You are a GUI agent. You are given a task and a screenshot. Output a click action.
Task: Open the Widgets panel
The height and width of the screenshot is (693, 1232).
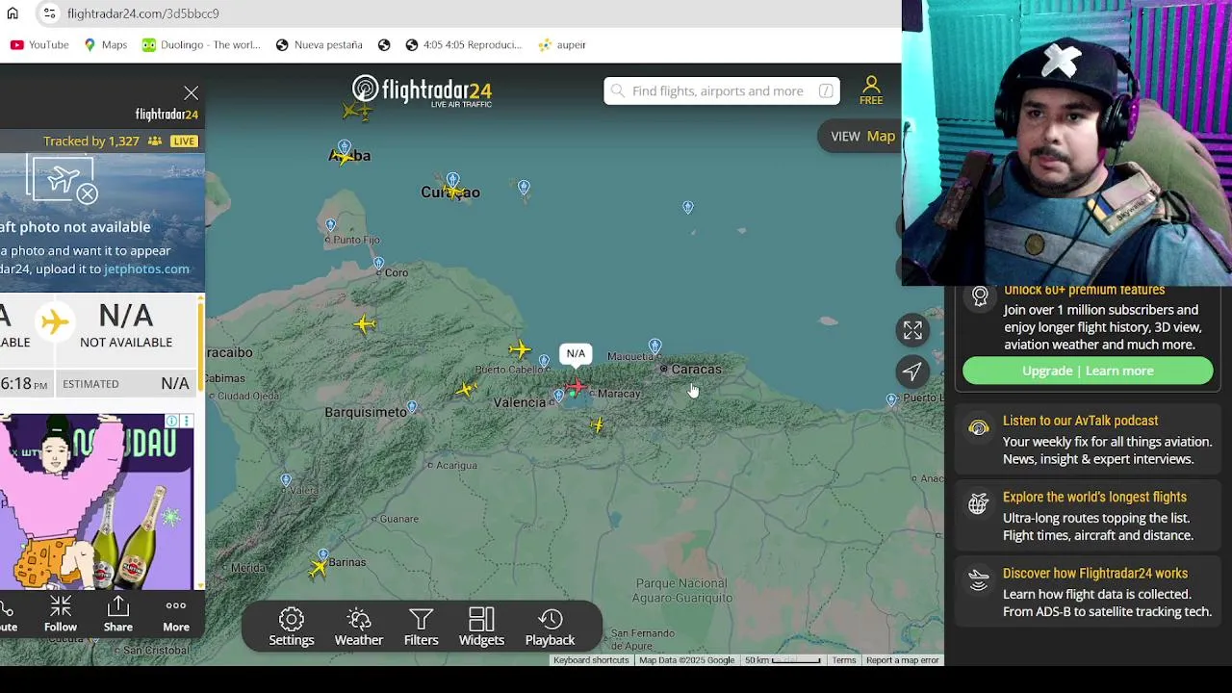(481, 627)
